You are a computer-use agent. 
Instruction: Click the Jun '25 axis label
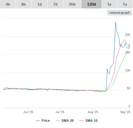28,112
